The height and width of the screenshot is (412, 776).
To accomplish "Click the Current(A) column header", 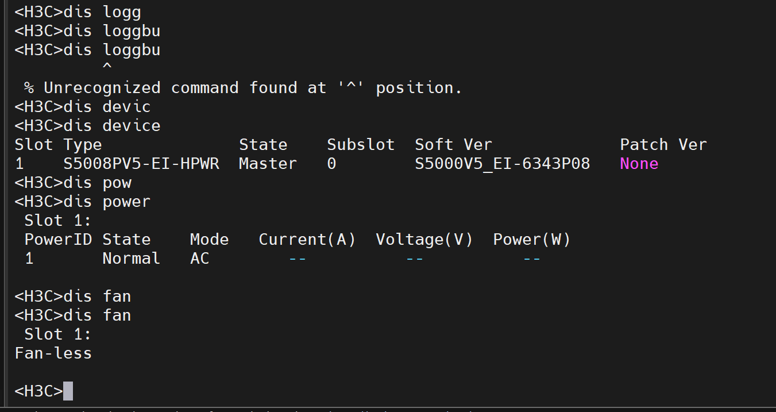I will click(x=307, y=240).
